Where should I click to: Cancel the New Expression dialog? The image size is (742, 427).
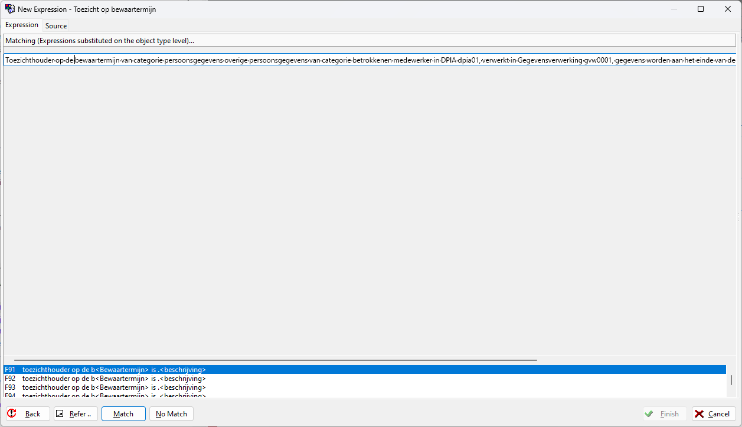pos(714,413)
